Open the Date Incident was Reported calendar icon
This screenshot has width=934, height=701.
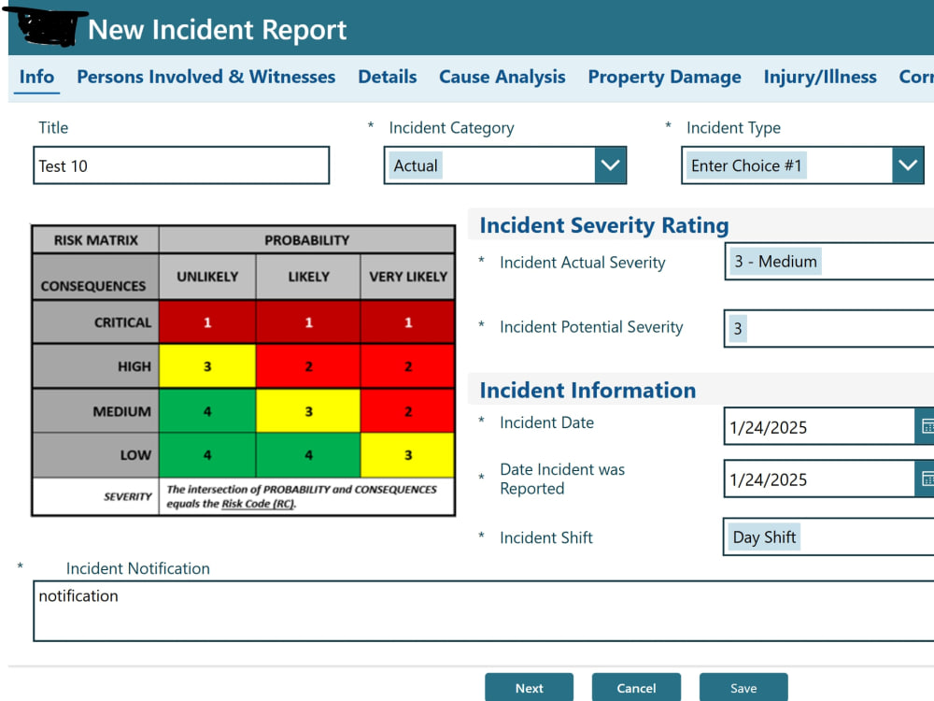925,479
